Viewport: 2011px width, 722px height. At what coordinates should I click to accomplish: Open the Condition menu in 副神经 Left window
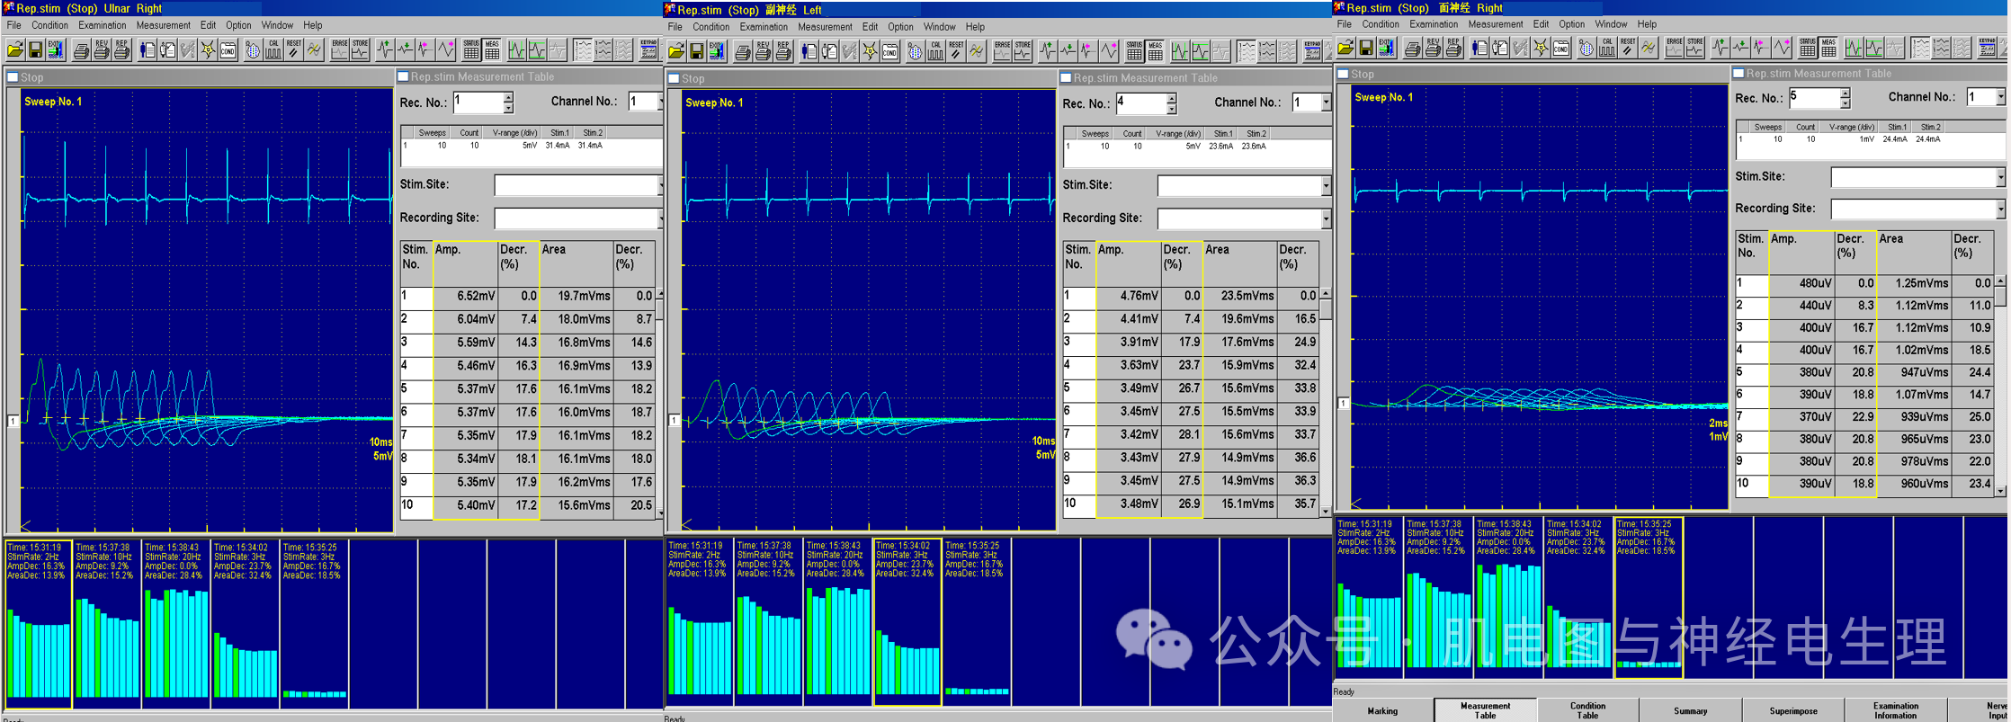[711, 27]
